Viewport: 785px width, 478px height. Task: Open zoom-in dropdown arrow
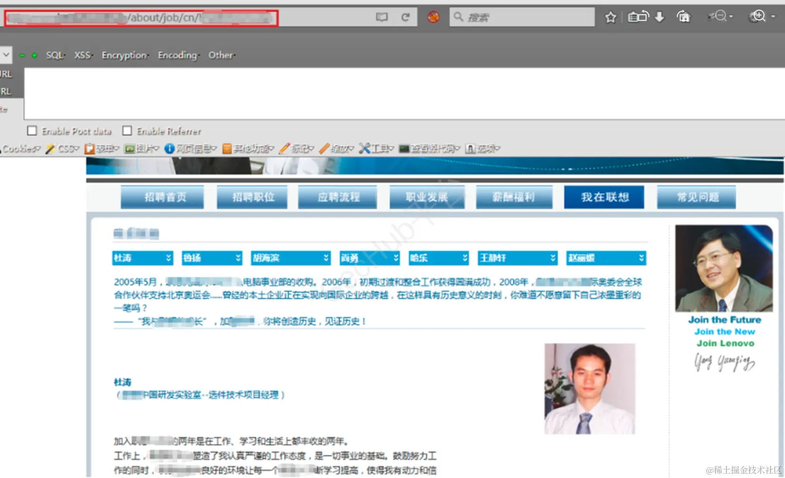point(773,16)
